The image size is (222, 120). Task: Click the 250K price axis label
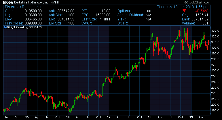pos(215,76)
